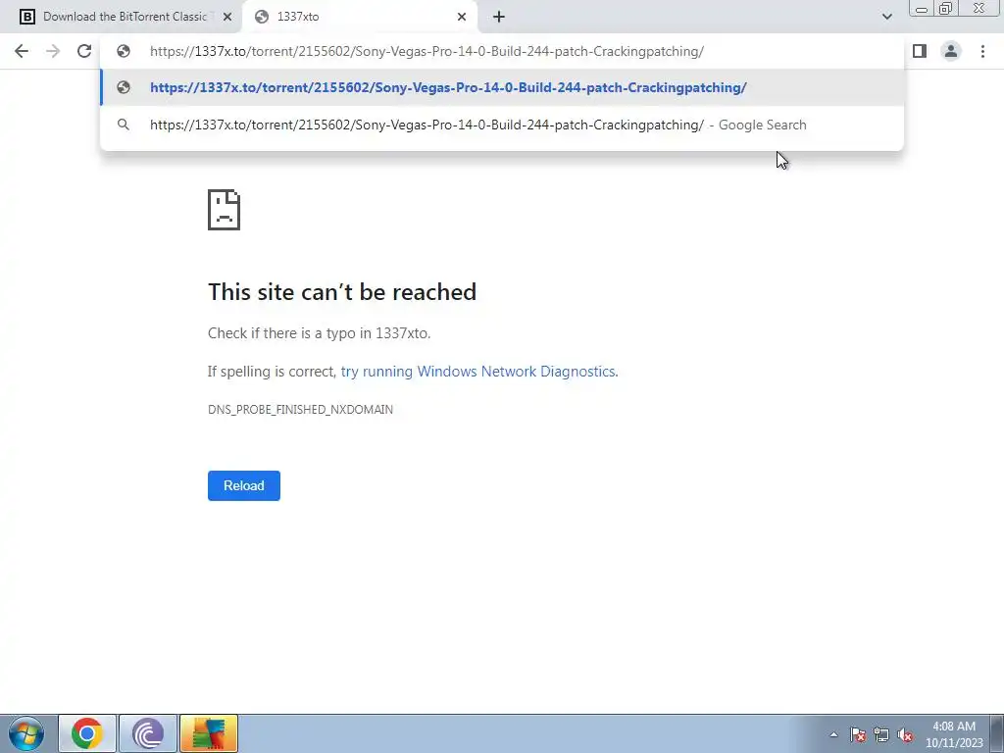The width and height of the screenshot is (1004, 753).
Task: Click the This site can't be reached heading
Action: pyautogui.click(x=342, y=292)
